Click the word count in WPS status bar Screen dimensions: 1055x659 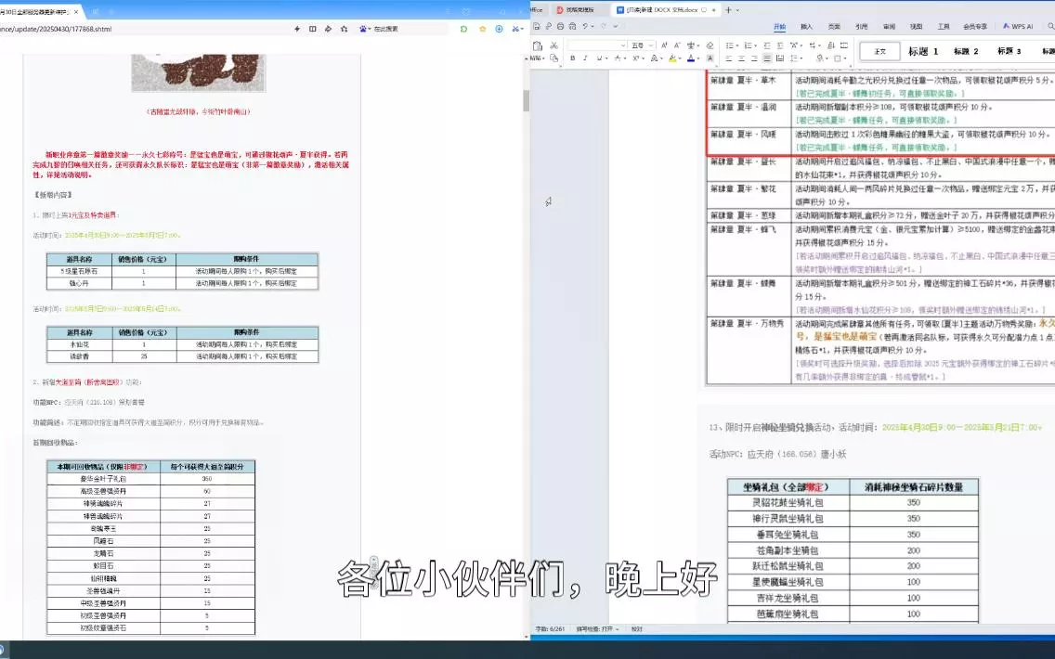tap(551, 628)
